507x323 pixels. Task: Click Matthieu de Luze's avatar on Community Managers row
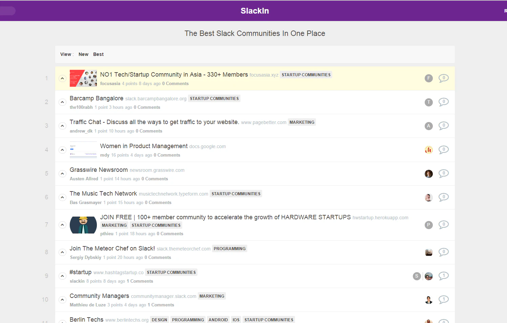point(429,300)
